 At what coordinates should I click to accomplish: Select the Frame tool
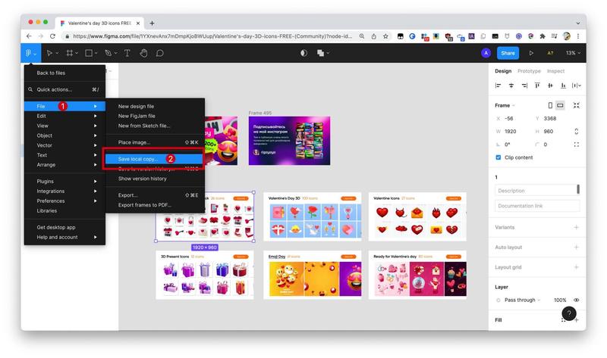tap(70, 53)
